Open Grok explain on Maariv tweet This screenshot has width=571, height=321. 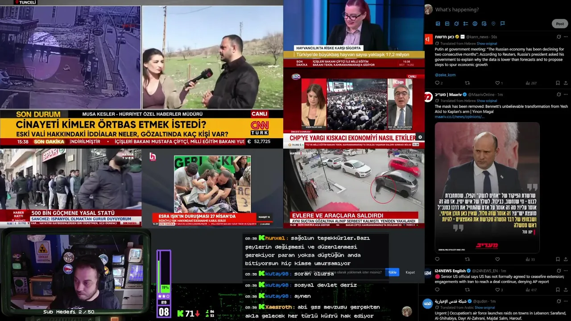559,95
